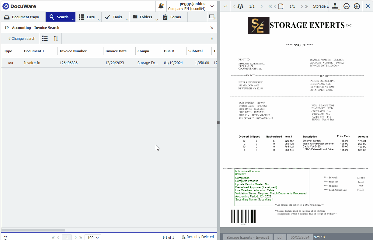Open the three-dot more options menu
Screen dimensions: 373x240
[x=212, y=39]
